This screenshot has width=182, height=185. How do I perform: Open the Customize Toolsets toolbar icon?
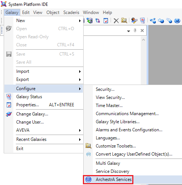(124, 21)
